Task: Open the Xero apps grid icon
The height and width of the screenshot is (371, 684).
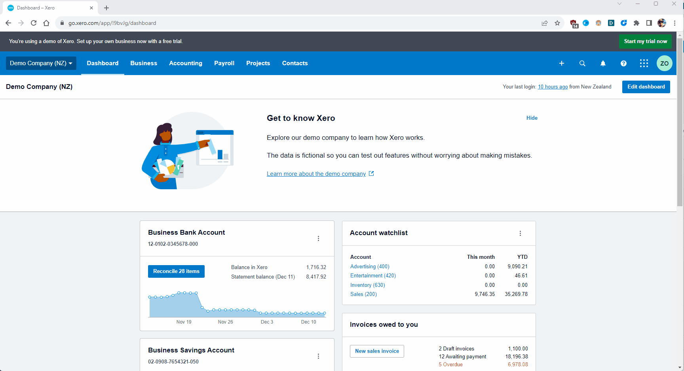Action: tap(644, 63)
